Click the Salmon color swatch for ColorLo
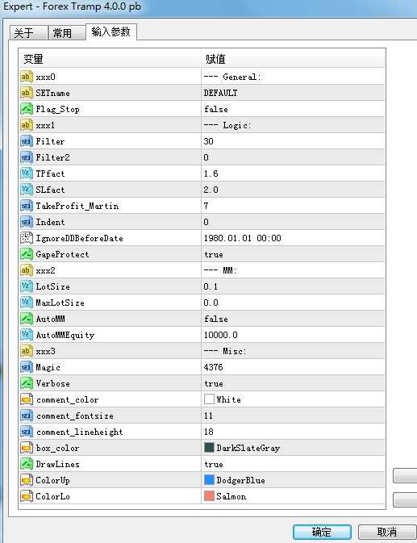This screenshot has height=543, width=417. (209, 496)
